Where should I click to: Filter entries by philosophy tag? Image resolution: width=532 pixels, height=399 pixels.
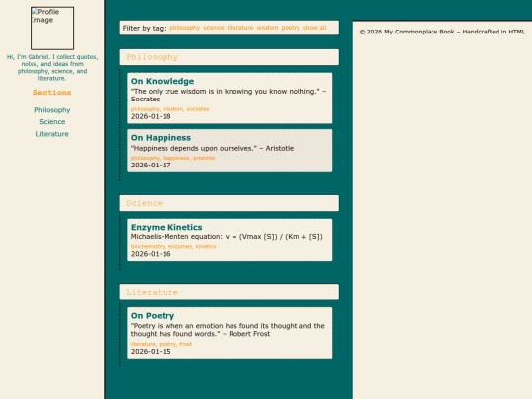(x=184, y=28)
